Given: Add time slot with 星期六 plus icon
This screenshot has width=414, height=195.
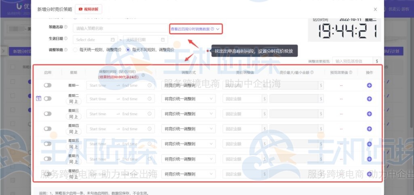Looking at the screenshot, I should coord(370,159).
